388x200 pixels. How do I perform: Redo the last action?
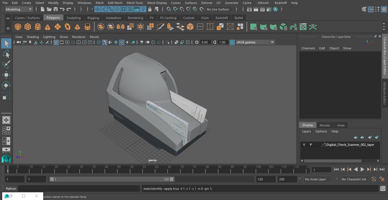[69, 9]
